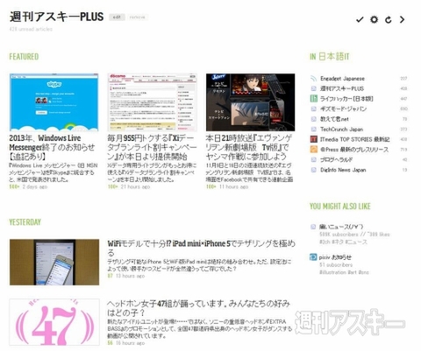Screen dimensions: 421x351
Task: Click the refresh arrow icon
Action: 388,19
